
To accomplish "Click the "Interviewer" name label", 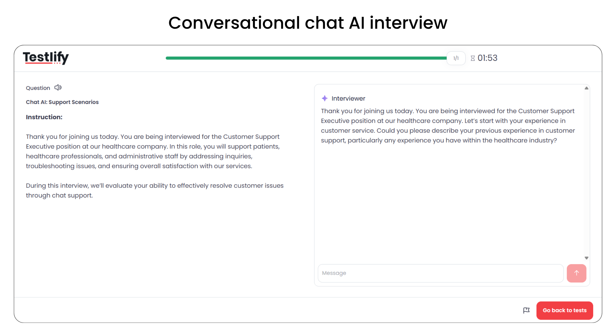I will 348,98.
